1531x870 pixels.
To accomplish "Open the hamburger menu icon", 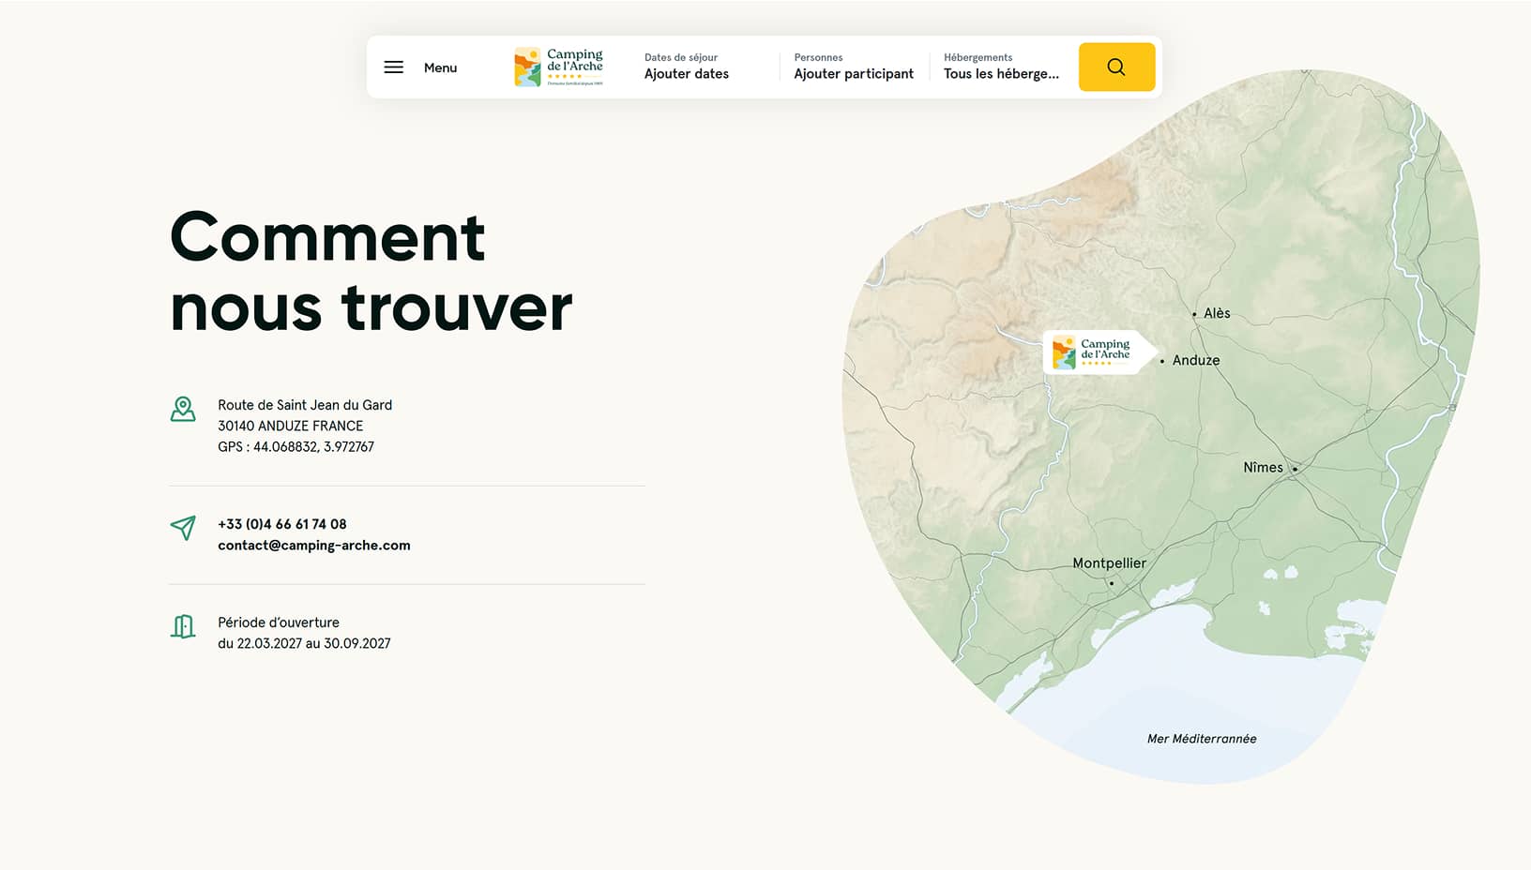I will click(x=394, y=67).
